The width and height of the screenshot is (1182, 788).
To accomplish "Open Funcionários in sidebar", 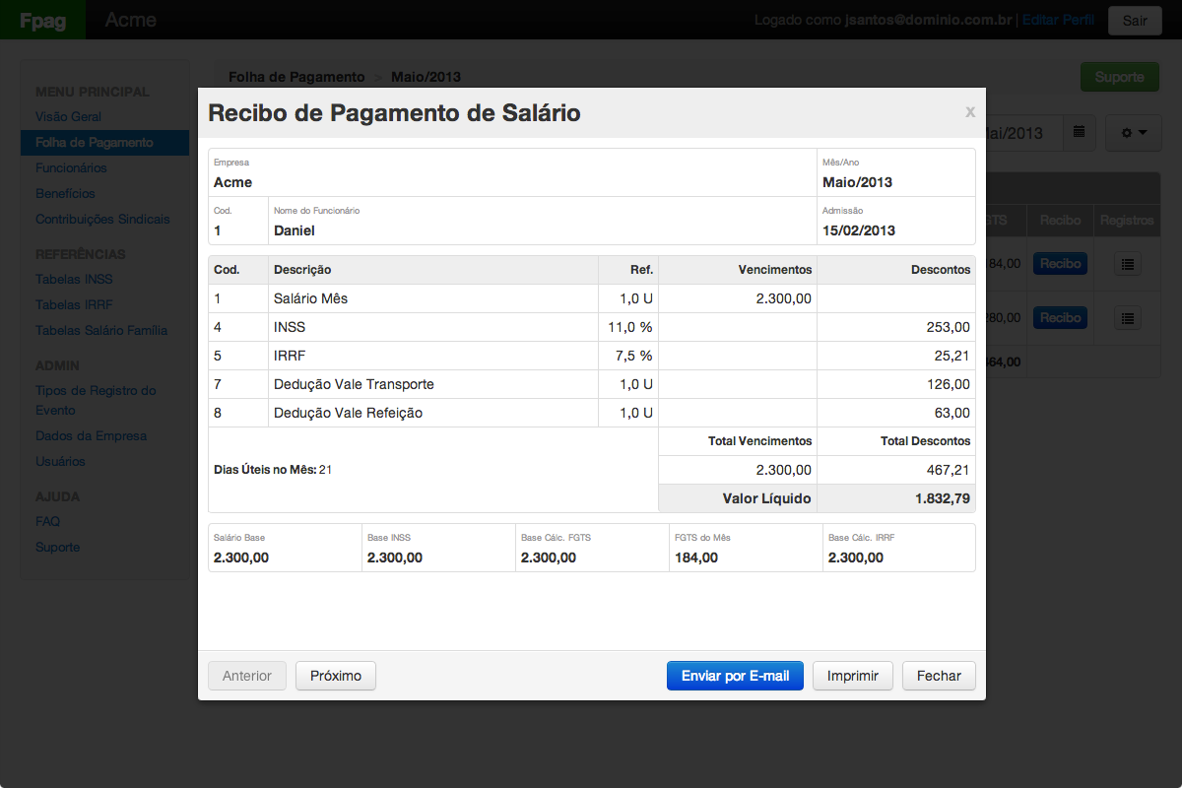I will [71, 167].
